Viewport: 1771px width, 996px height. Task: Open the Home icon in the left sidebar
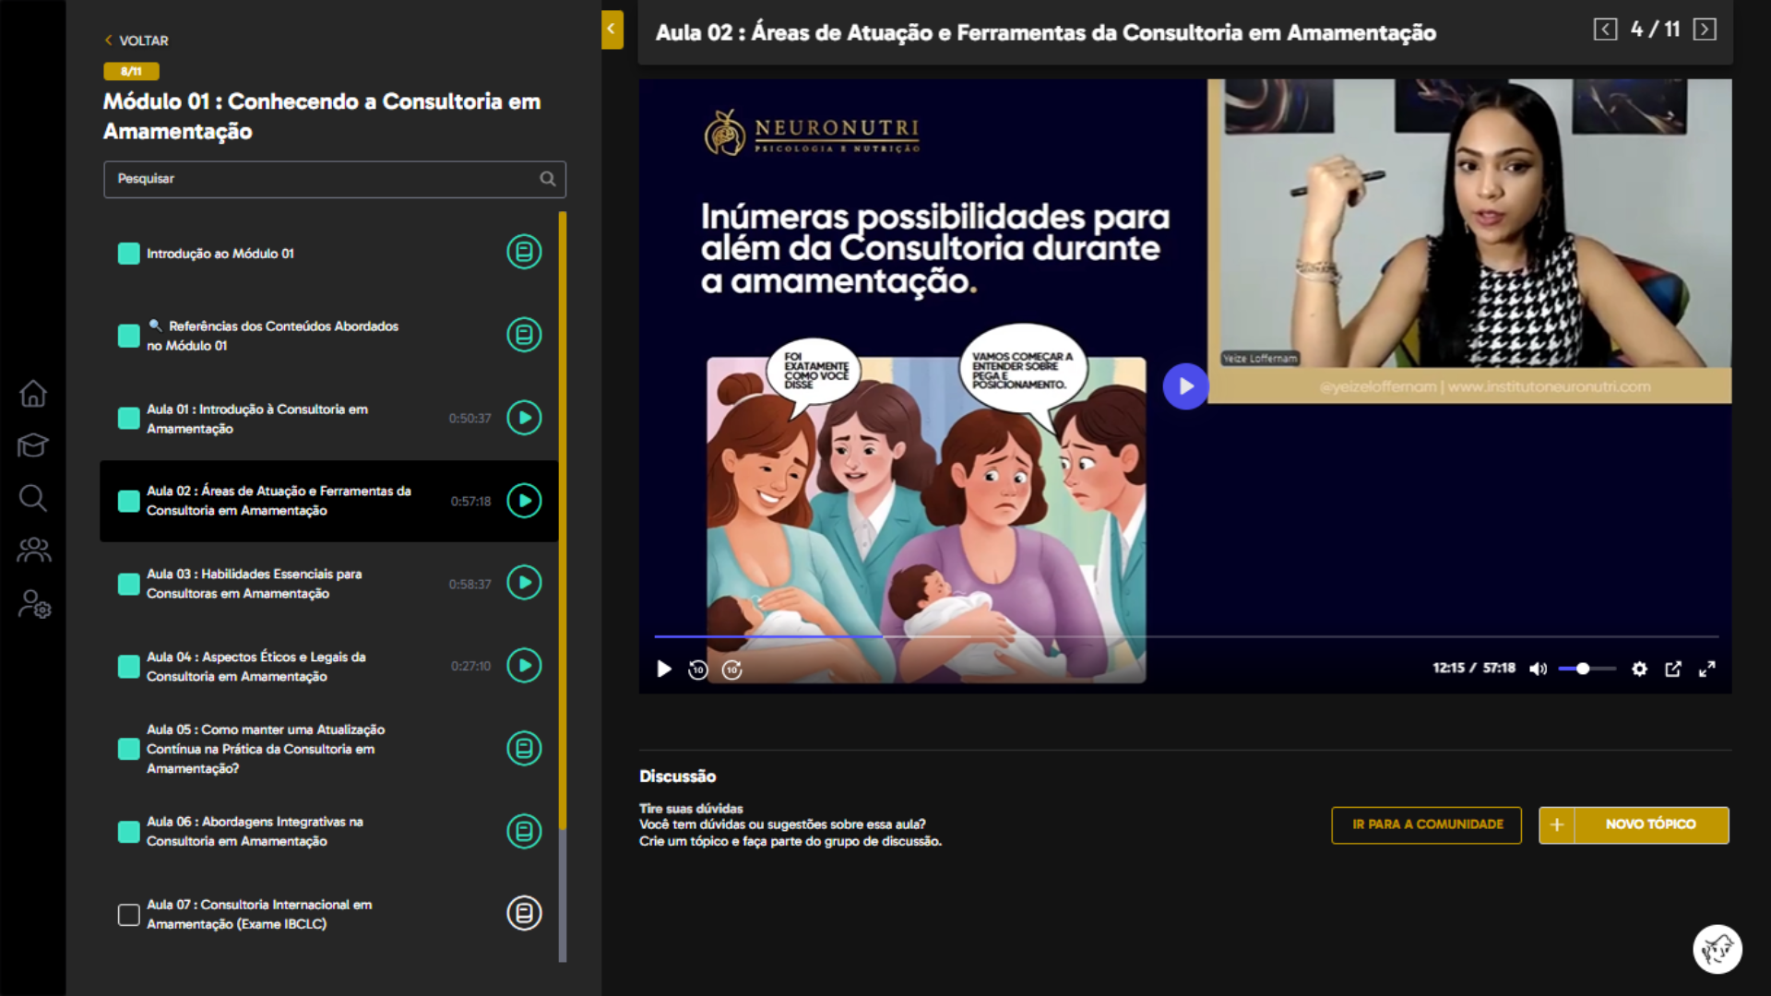pos(33,394)
